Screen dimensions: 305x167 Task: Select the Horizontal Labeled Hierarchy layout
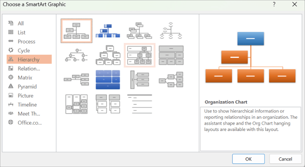click(x=76, y=104)
